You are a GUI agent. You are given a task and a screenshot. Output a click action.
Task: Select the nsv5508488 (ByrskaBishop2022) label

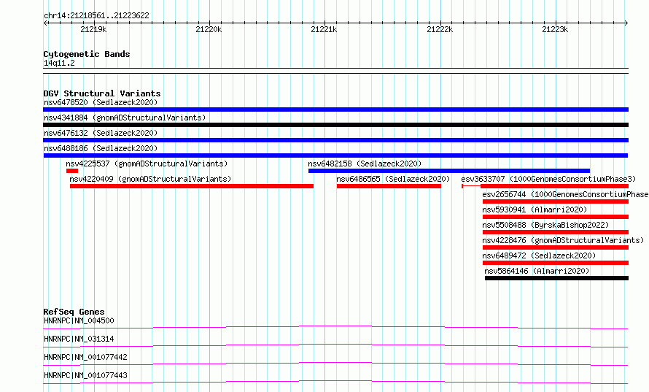click(545, 225)
